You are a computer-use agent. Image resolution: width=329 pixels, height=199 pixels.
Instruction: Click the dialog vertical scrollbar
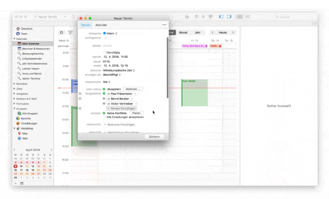point(167,68)
